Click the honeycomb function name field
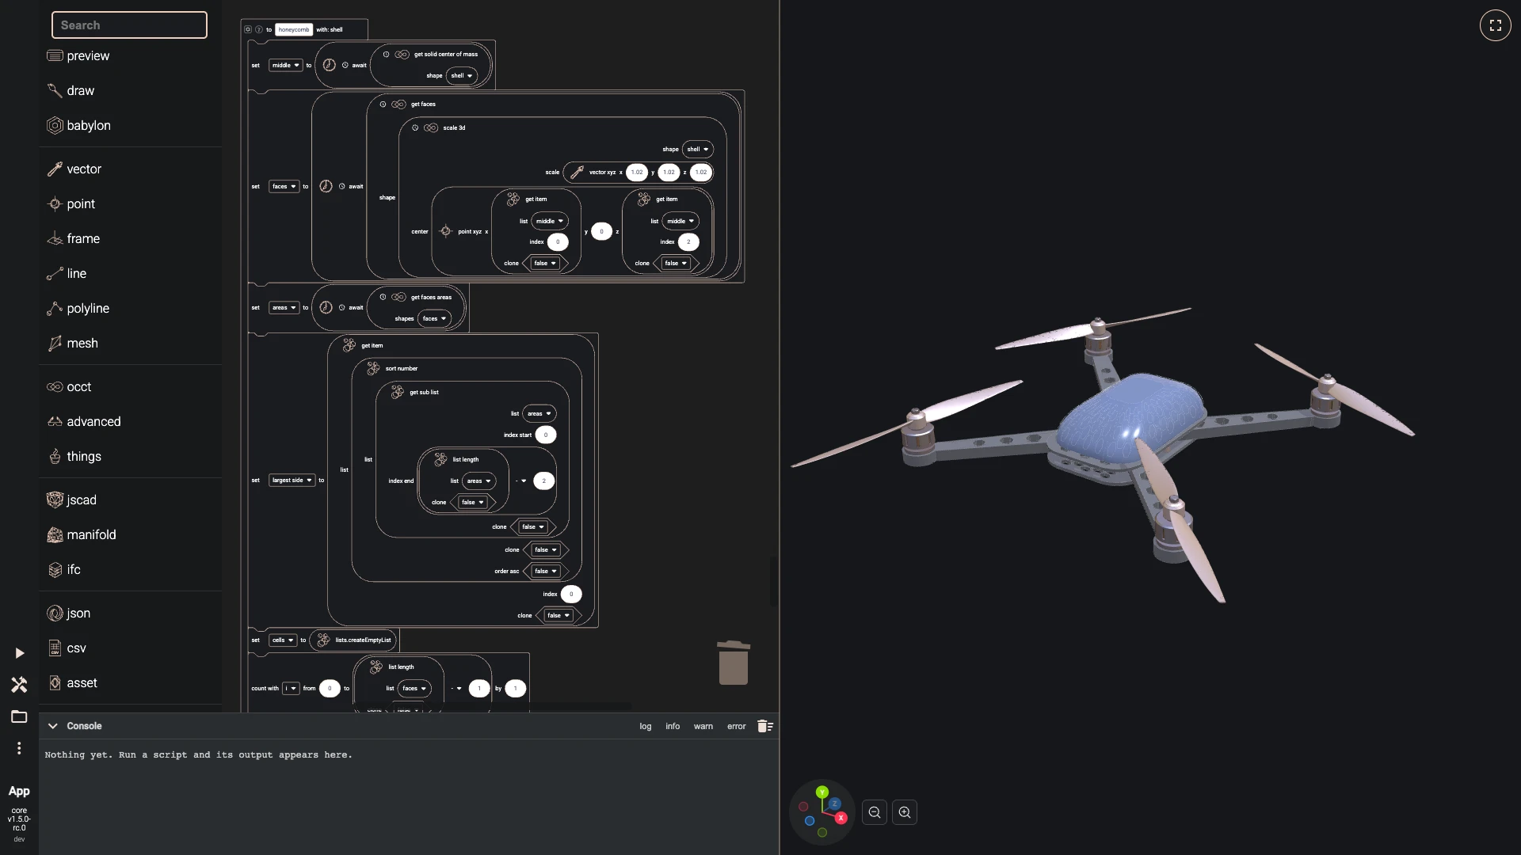 pyautogui.click(x=294, y=30)
